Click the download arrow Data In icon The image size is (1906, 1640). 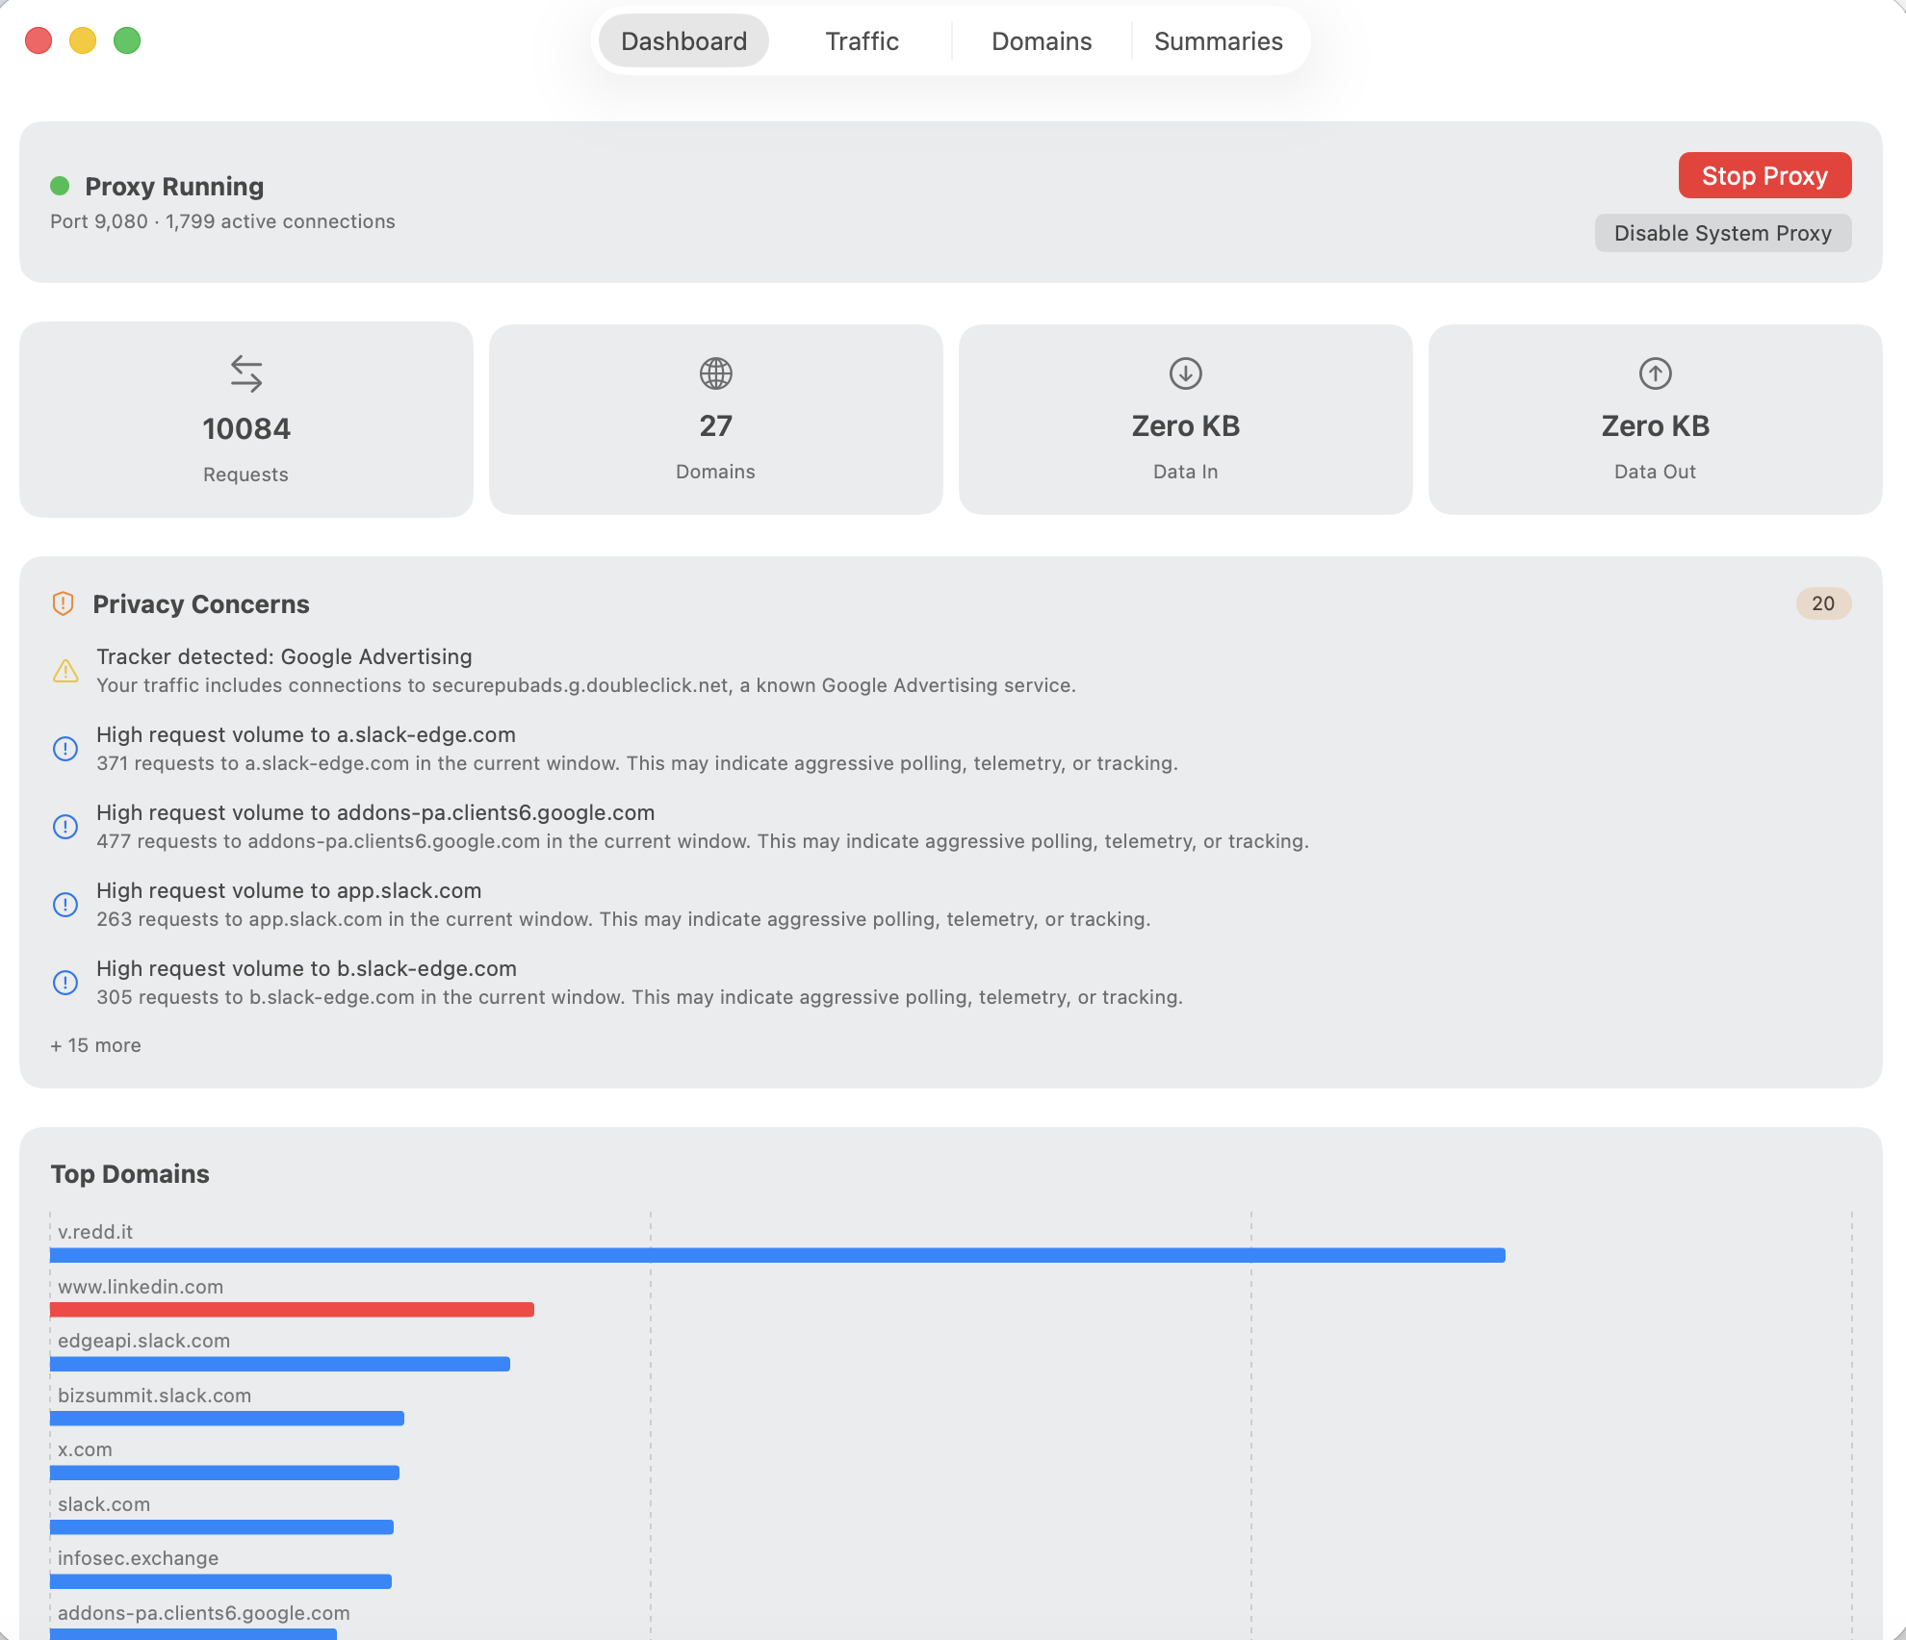point(1185,373)
